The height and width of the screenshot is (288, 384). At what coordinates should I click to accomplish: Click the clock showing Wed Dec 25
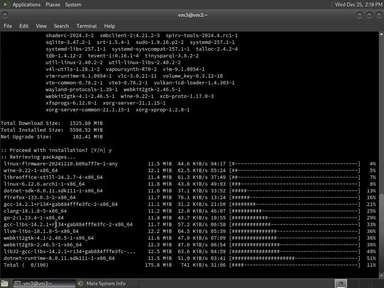pos(358,4)
